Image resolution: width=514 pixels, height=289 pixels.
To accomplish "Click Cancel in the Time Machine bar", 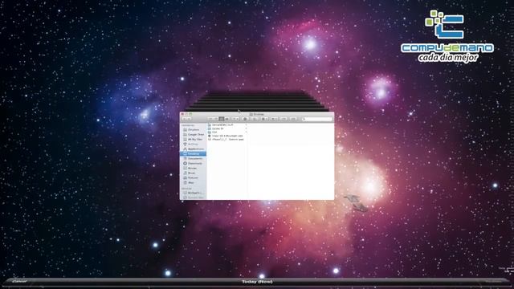I will (19, 281).
